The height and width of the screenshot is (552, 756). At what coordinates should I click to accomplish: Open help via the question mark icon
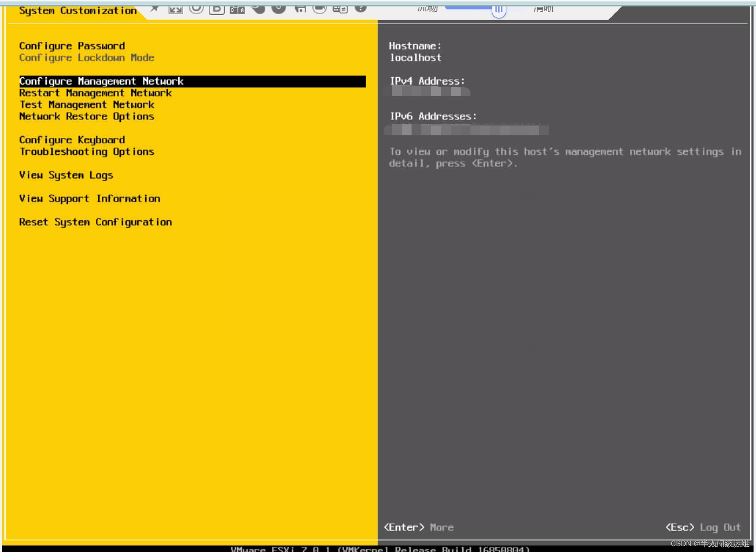(361, 8)
